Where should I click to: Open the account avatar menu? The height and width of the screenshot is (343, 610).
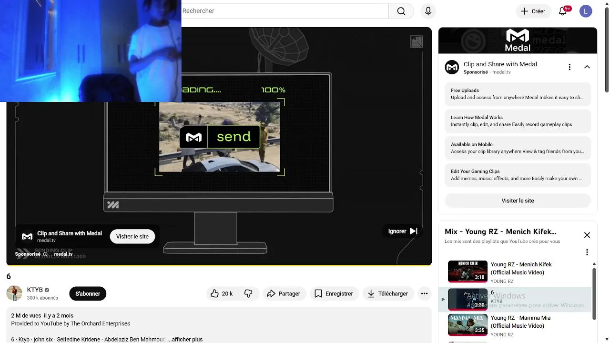coord(586,11)
